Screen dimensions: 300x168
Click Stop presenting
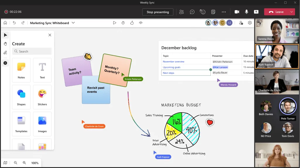click(x=158, y=12)
